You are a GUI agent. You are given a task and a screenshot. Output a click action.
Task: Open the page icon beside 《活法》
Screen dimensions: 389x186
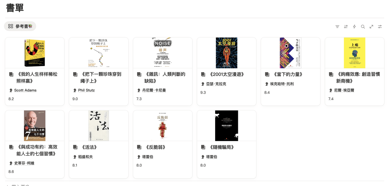pyautogui.click(x=75, y=147)
